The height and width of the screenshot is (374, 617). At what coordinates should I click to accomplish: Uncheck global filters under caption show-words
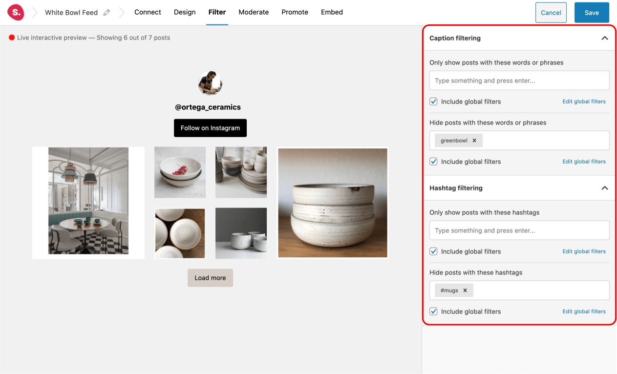[433, 102]
